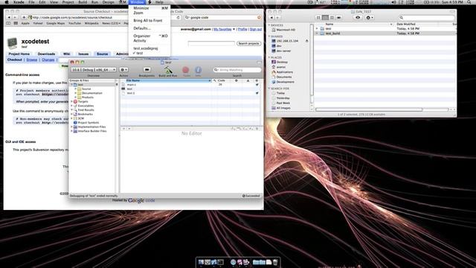Expand the test folder in Finder list
This screenshot has height=268, width=476.
click(x=317, y=28)
